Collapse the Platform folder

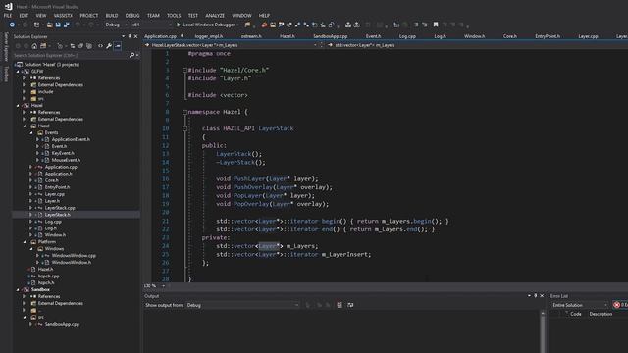pos(25,242)
